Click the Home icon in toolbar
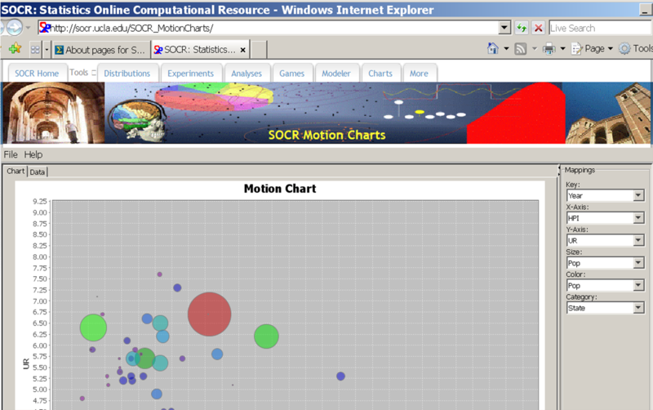This screenshot has height=410, width=653. tap(493, 48)
